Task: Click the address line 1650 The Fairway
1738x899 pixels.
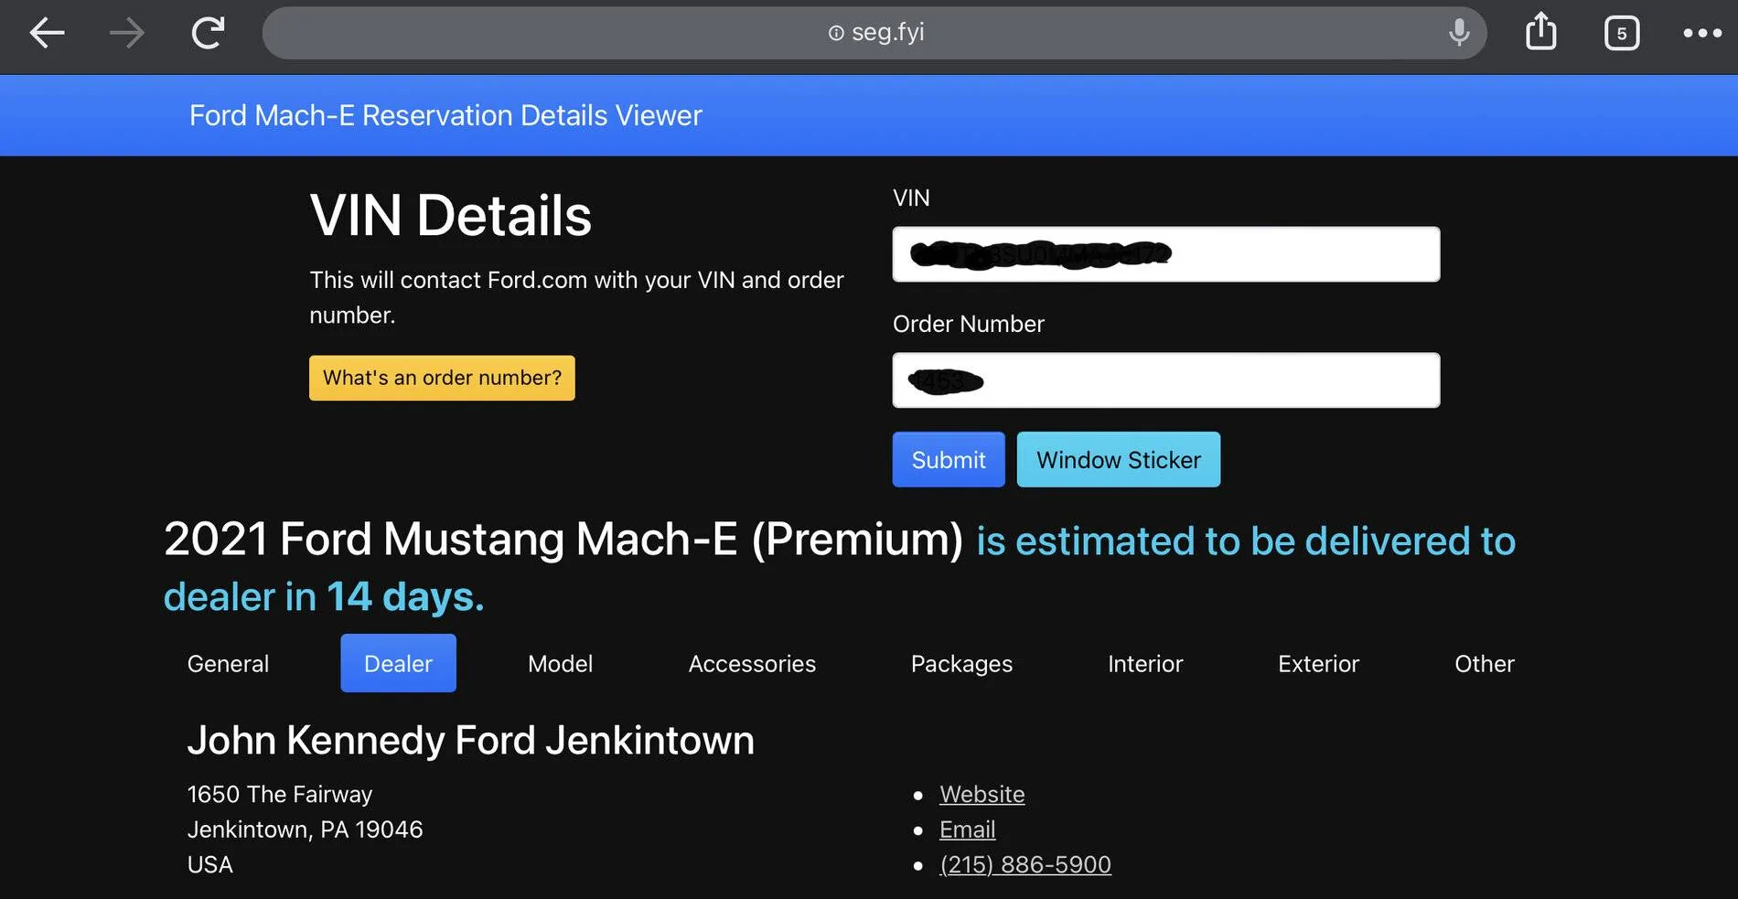Action: tap(280, 794)
